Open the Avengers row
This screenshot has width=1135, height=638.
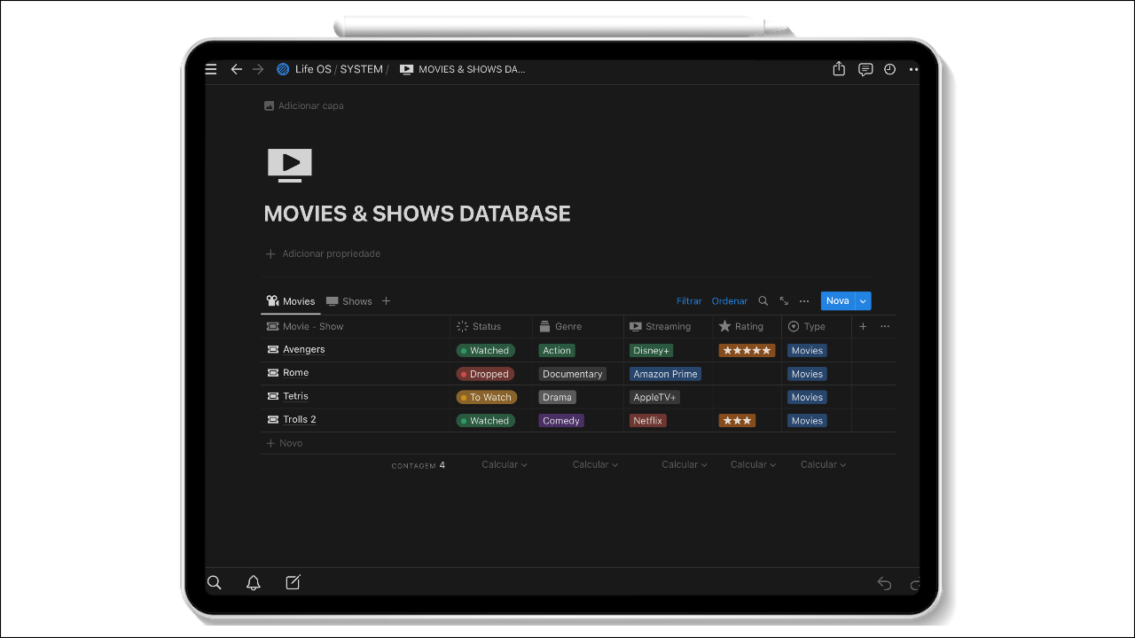click(304, 349)
